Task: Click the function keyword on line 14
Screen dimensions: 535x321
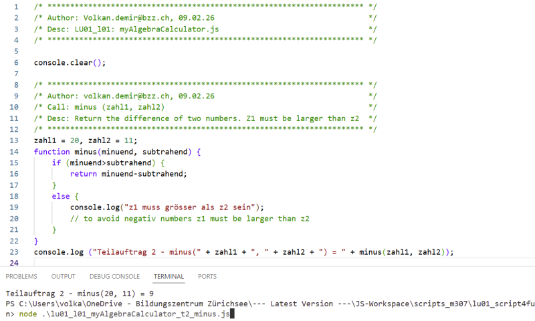Action: click(x=52, y=152)
